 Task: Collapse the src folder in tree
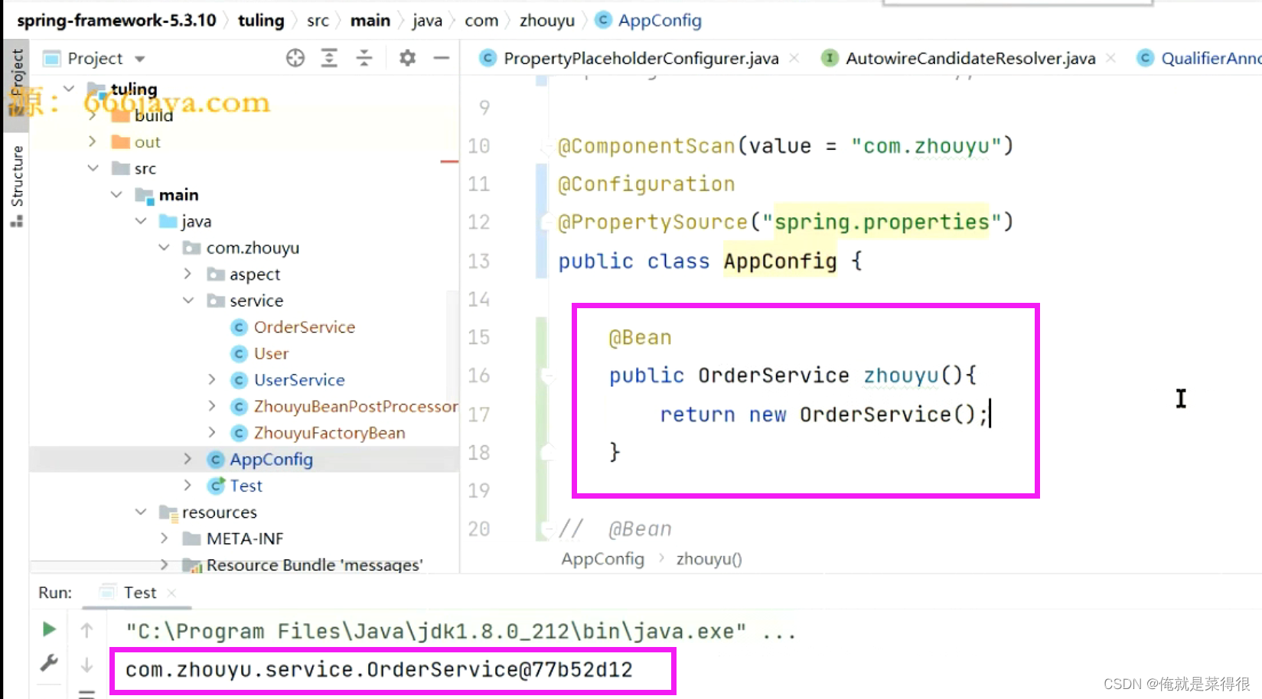click(93, 168)
